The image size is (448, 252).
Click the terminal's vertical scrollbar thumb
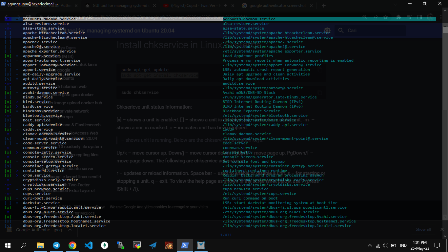445,30
